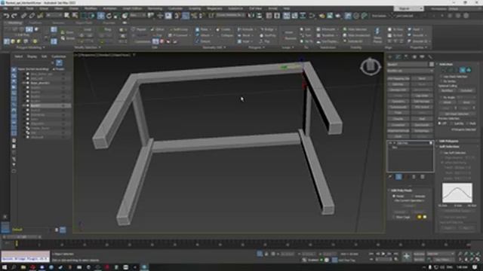
Task: Click yellow cage color swatch
Action: [x=420, y=217]
